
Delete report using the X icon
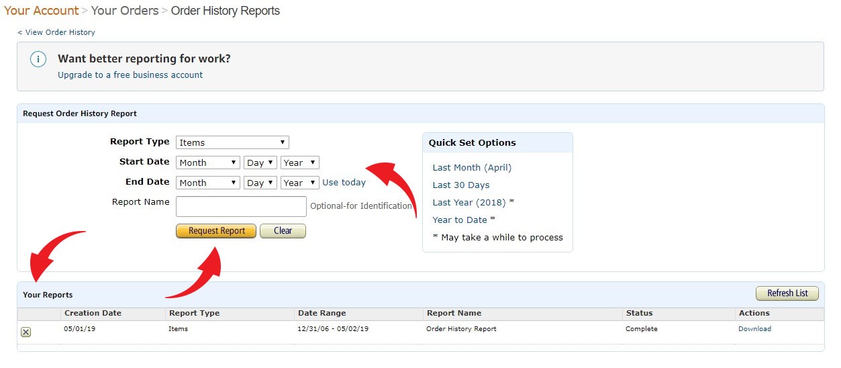click(x=26, y=332)
